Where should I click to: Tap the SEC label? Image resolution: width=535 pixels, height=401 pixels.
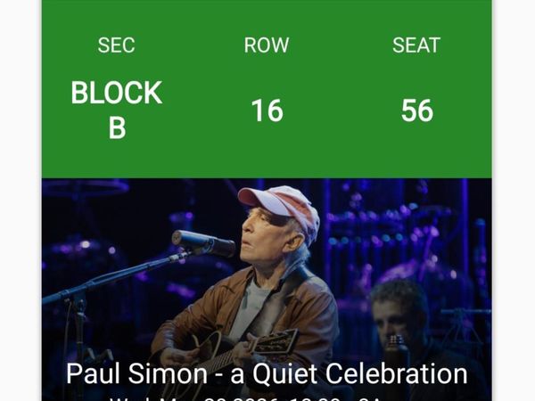116,45
